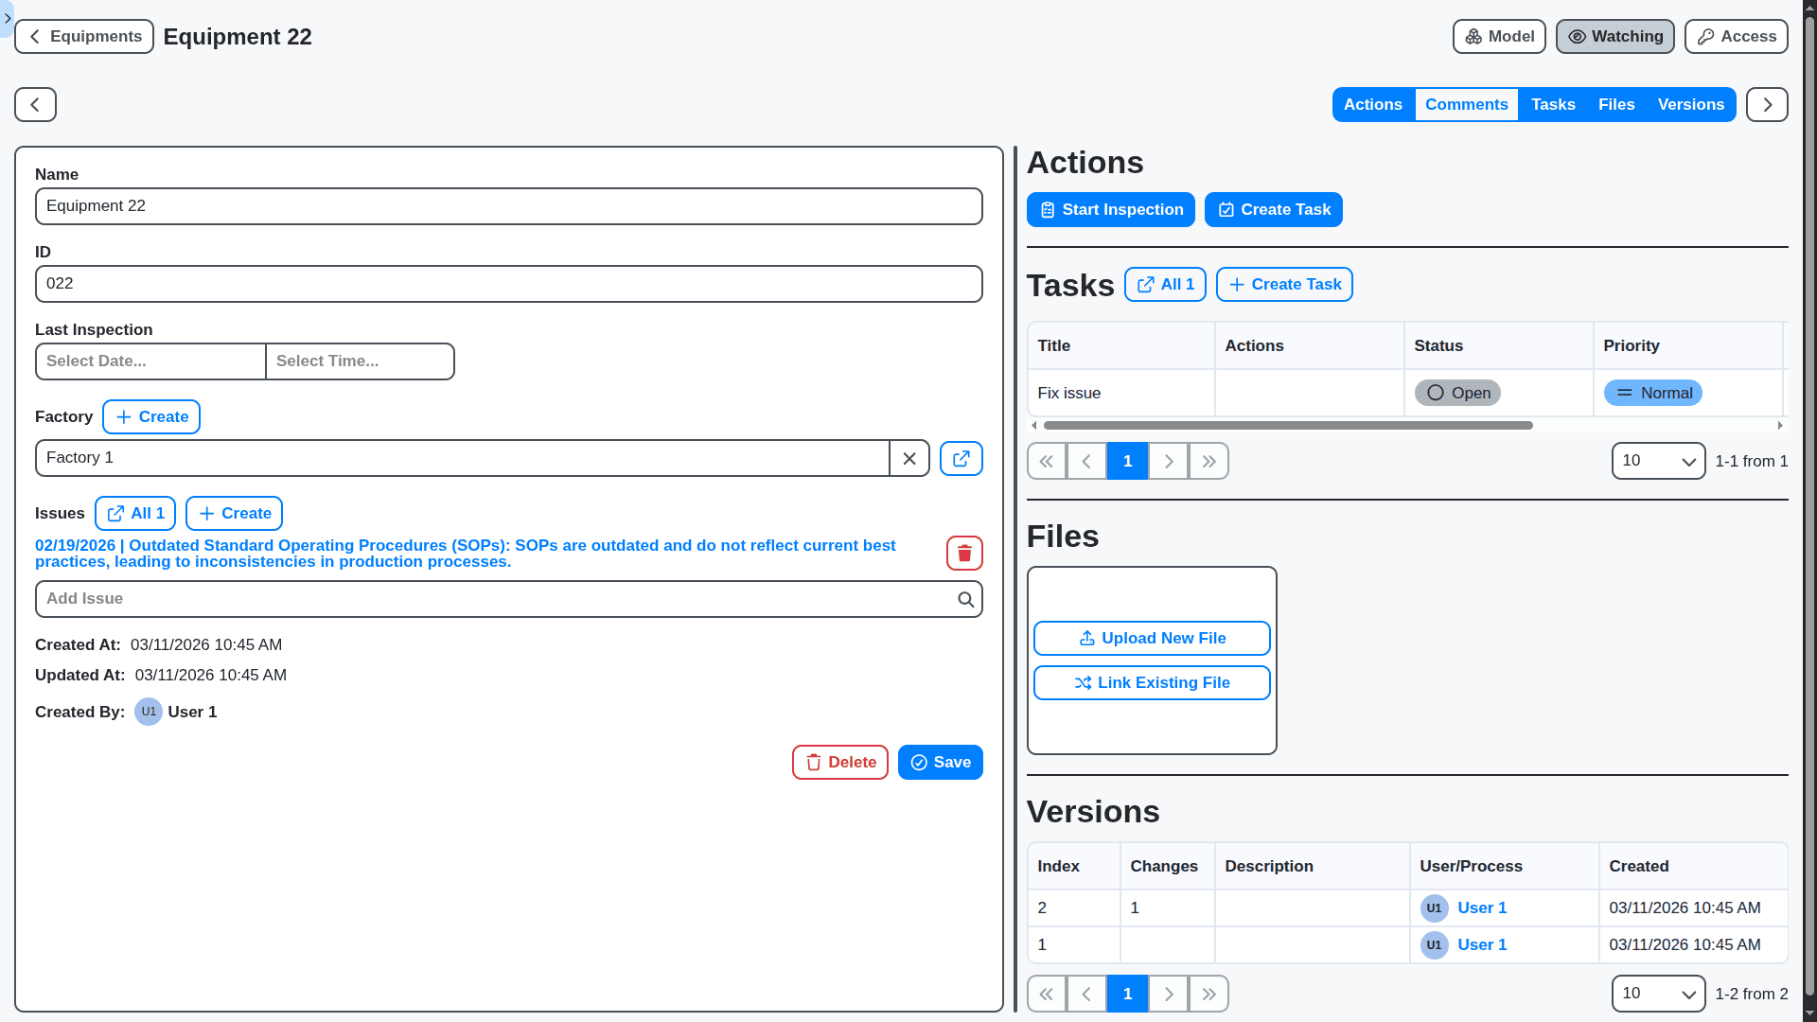
Task: Expand the collapsed sidebar chevron
Action: [x=8, y=18]
